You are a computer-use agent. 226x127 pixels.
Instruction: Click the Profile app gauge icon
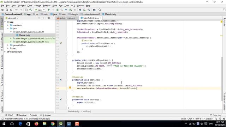pyautogui.click(x=66, y=10)
